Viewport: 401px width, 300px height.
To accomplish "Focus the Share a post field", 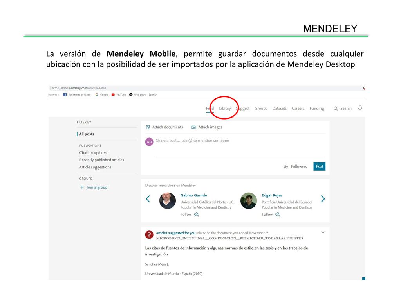I will (240, 147).
